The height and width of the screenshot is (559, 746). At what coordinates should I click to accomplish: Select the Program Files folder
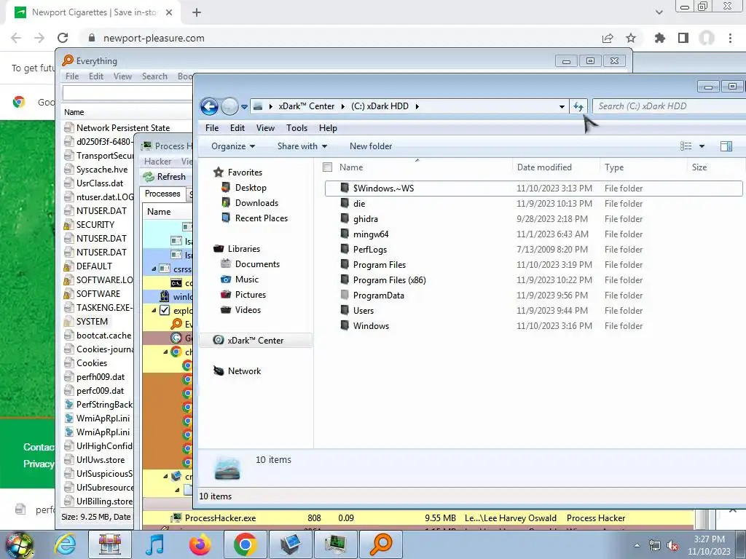(x=379, y=264)
